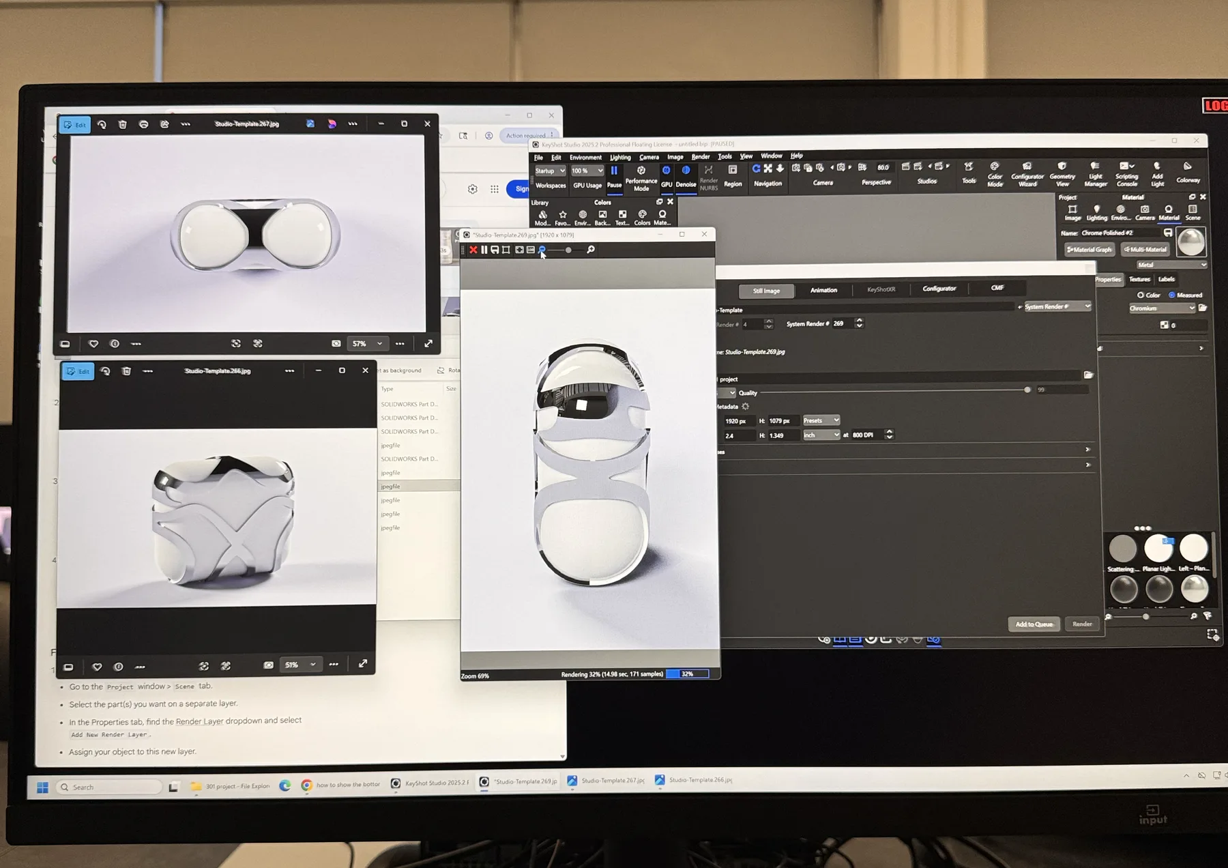Viewport: 1228px width, 868px height.
Task: Open the Startup workspace dropdown
Action: coord(550,171)
